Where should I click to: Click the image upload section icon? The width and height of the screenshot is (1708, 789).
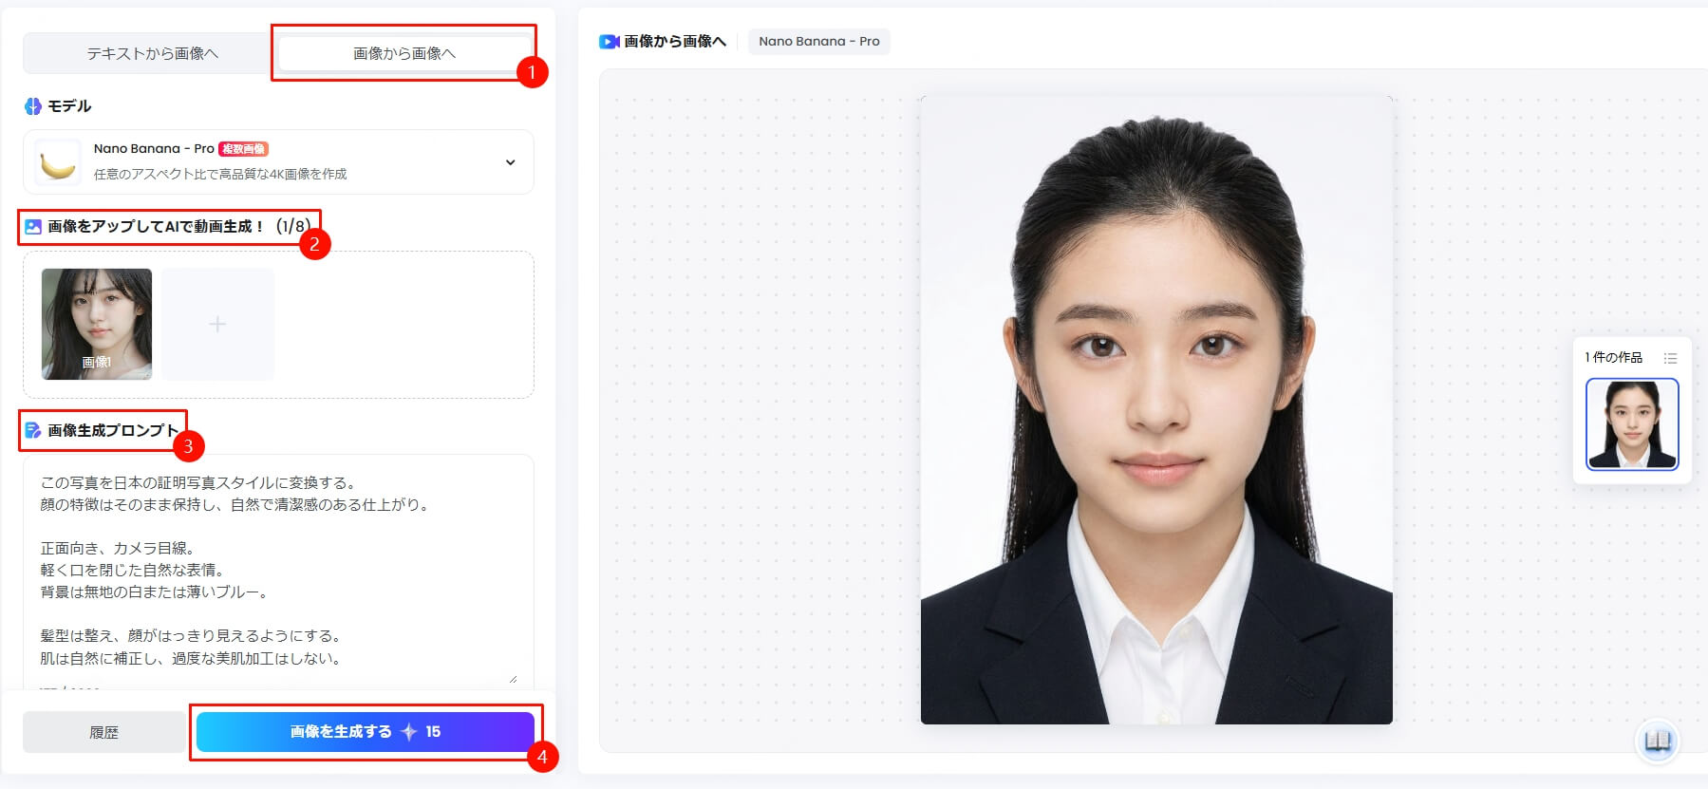pos(33,227)
